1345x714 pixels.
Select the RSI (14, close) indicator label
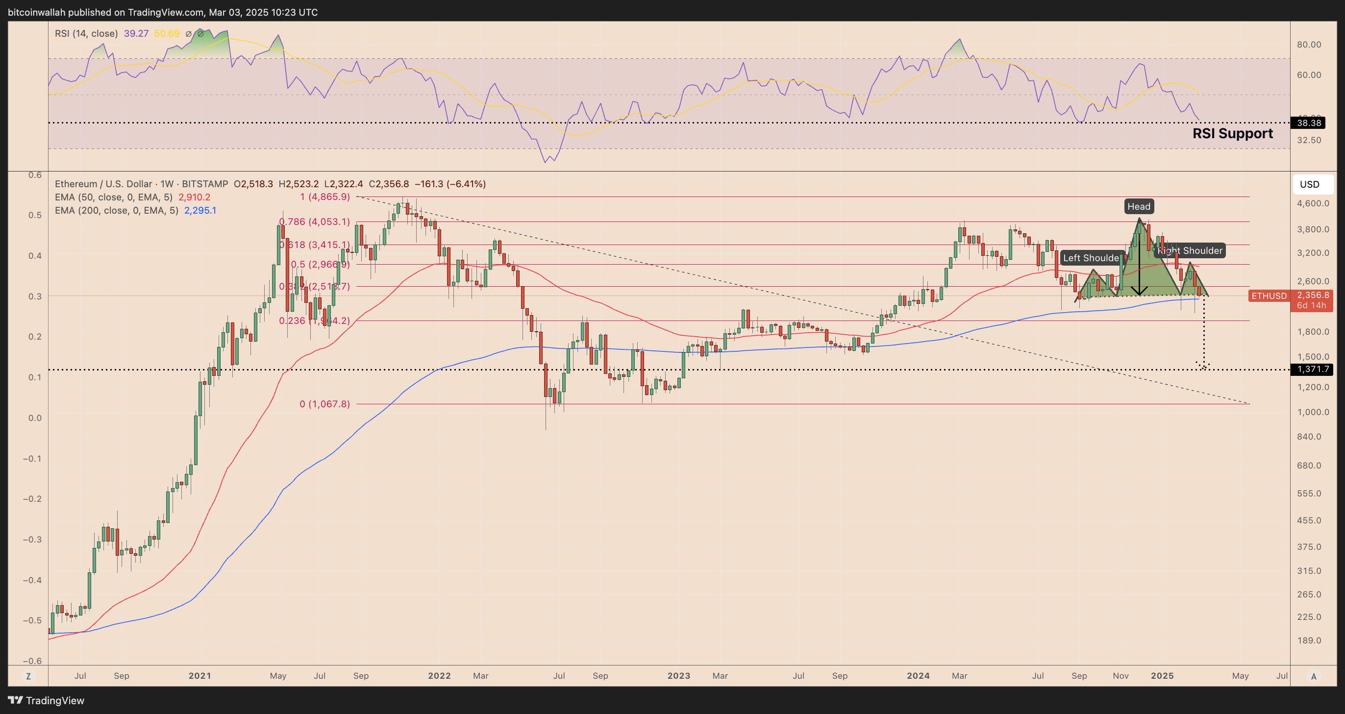(86, 33)
